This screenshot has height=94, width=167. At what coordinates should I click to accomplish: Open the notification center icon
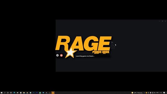coord(164,93)
